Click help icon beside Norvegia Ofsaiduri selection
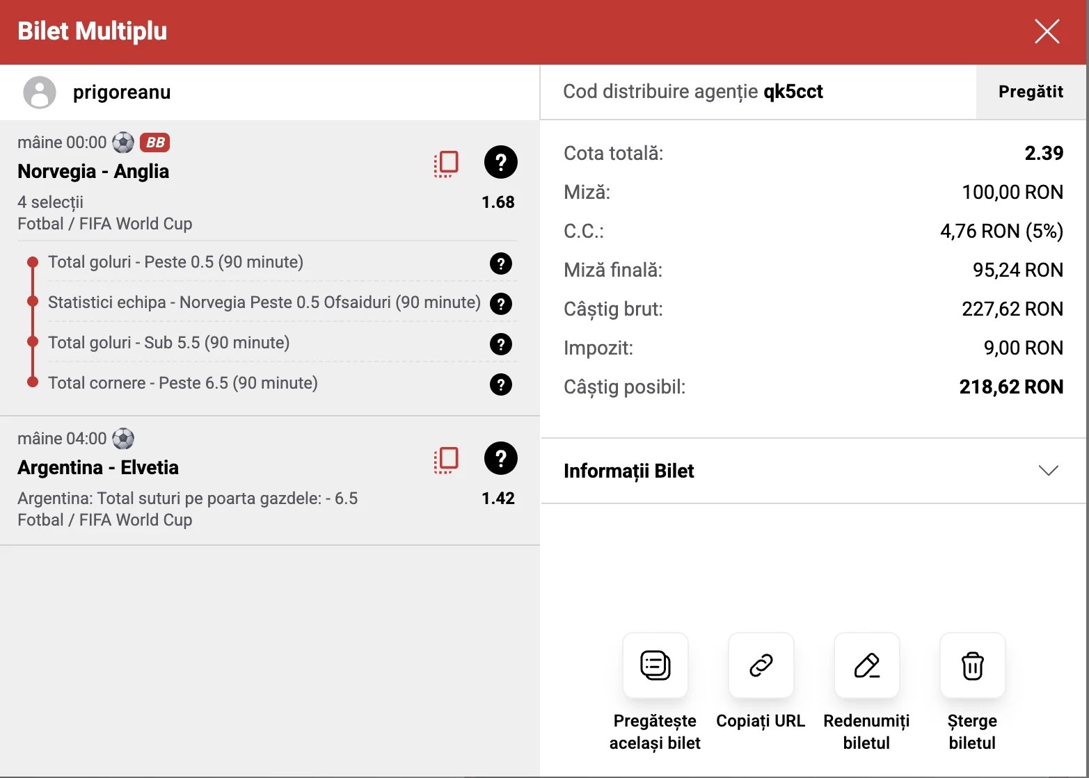Viewport: 1089px width, 778px height. (x=501, y=303)
